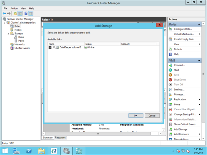Screen dimensions: 207x155
Task: Expand the Replication submenu arrow
Action: (x=199, y=99)
